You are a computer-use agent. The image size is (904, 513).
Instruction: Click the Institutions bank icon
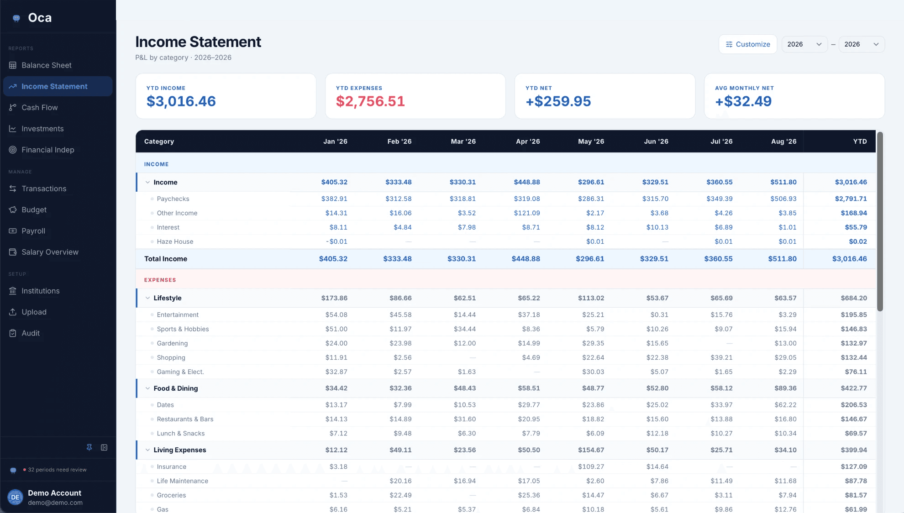point(13,291)
